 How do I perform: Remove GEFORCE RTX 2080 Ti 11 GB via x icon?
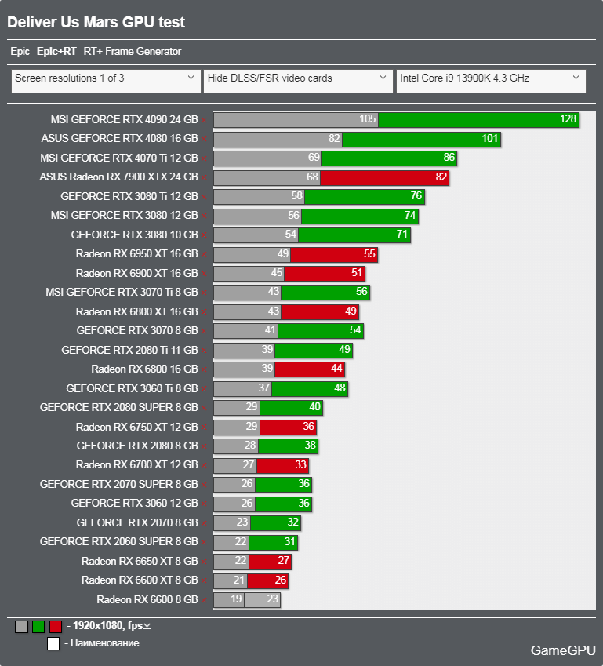[x=204, y=351]
